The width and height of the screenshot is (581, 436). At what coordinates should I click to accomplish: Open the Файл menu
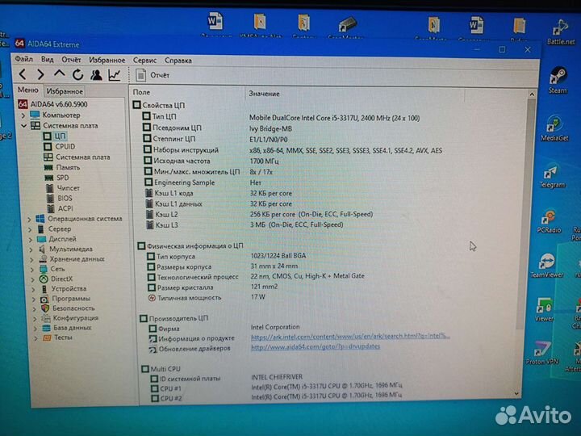click(x=23, y=59)
